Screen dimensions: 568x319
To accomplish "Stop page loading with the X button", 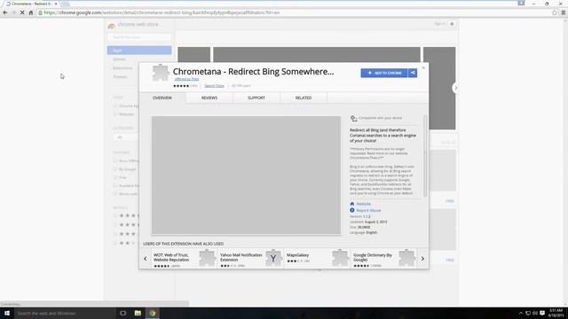I will pos(22,12).
